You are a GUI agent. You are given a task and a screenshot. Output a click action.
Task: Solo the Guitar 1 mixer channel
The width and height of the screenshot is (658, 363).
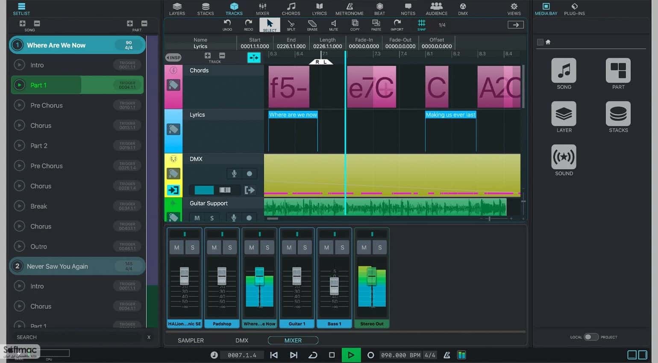pos(305,247)
